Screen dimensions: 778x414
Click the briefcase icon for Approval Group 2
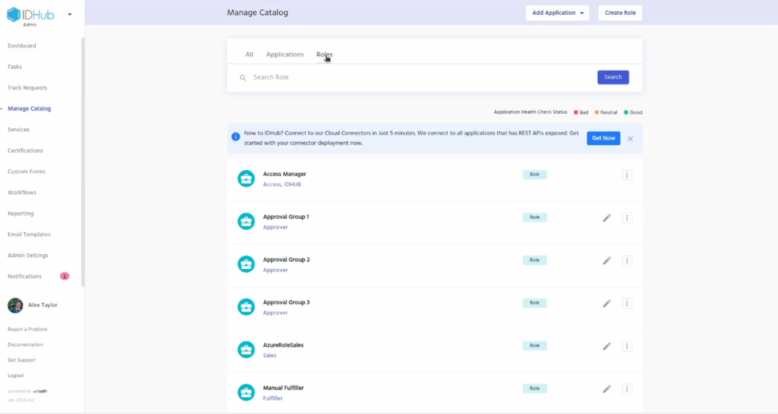pos(246,264)
